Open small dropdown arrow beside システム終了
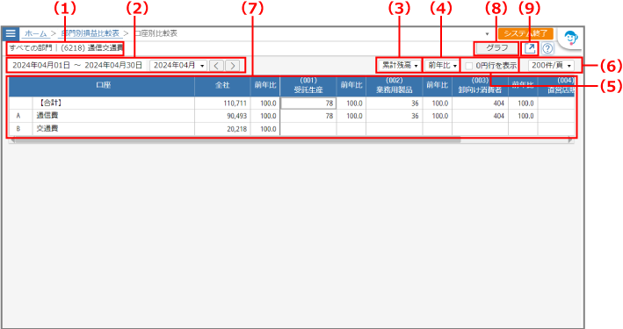 pos(488,34)
